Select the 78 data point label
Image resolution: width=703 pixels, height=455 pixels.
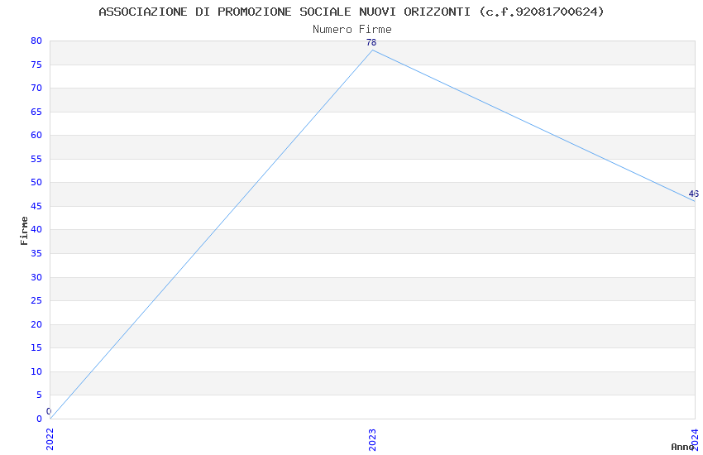(x=371, y=42)
